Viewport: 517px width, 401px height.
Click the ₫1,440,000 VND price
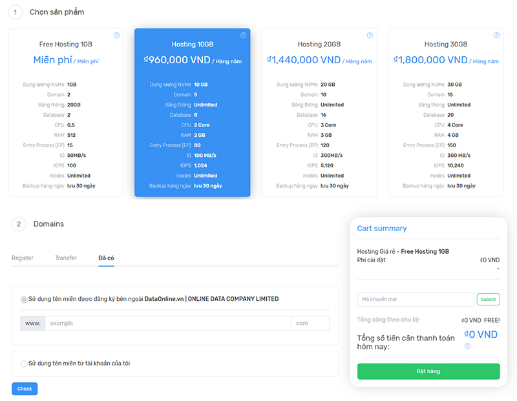coord(304,60)
